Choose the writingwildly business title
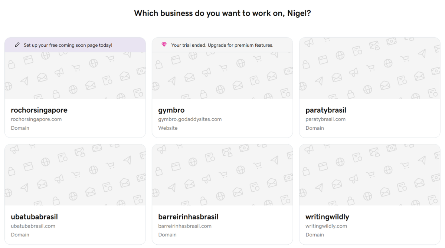This screenshot has height=248, width=445. coord(327,217)
